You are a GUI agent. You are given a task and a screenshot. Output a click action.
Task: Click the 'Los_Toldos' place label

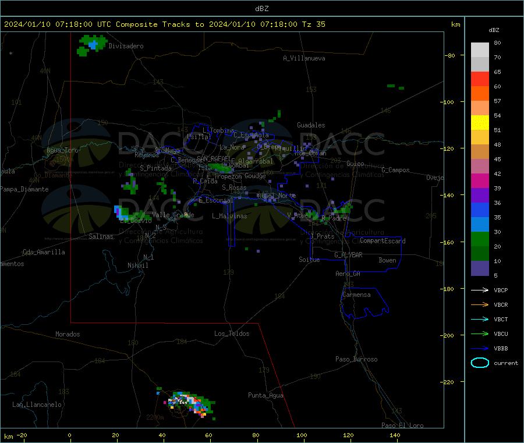pos(232,334)
